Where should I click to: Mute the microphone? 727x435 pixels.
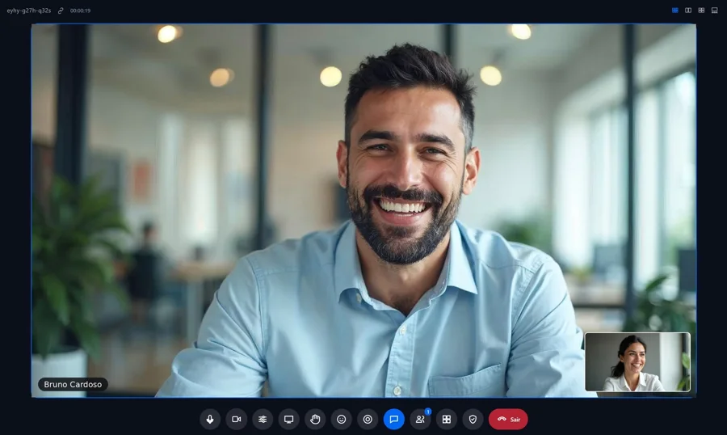210,419
